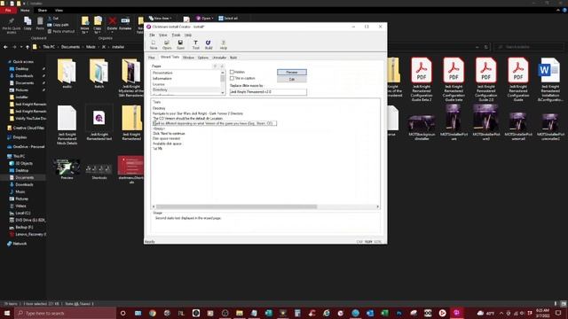The height and width of the screenshot is (319, 568).
Task: Click the New toolbar icon in Install Creator
Action: click(x=154, y=45)
